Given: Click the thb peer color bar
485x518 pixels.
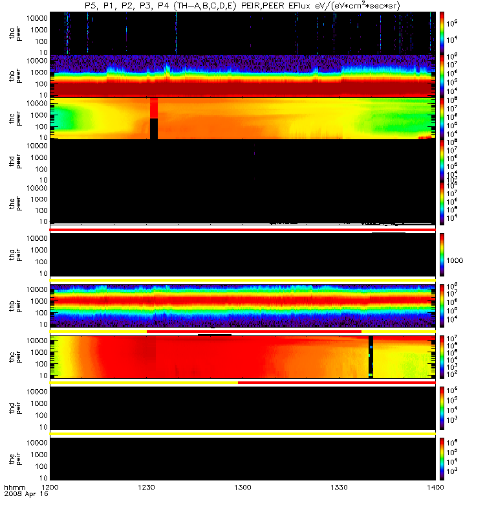Looking at the screenshot, I should point(442,76).
